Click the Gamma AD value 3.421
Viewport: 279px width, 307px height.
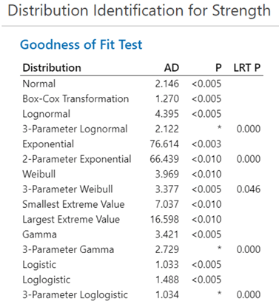(167, 235)
